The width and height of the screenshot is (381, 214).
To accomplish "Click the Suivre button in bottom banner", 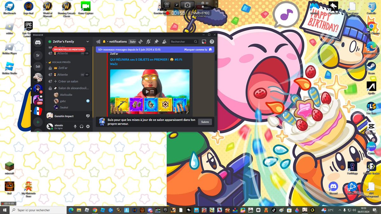I will [x=205, y=122].
